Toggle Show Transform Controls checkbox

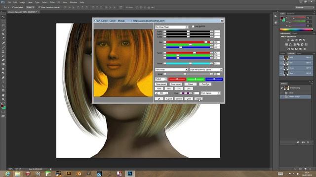[x=39, y=7]
